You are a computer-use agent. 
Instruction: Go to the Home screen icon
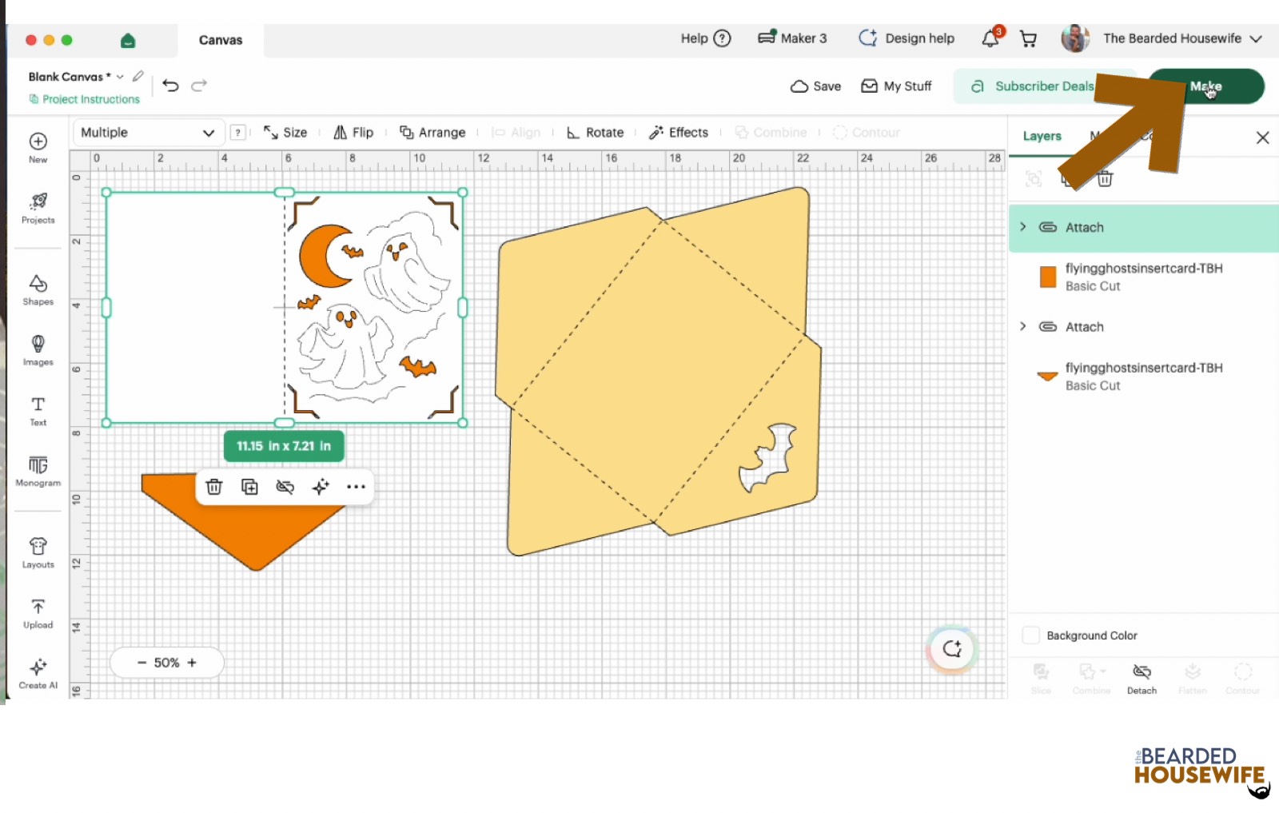[128, 40]
